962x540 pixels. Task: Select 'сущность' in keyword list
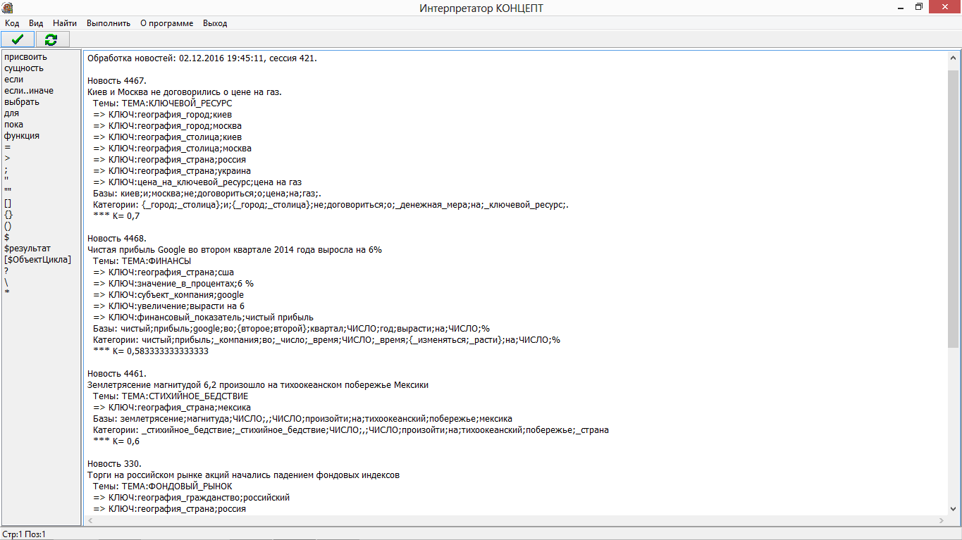(24, 68)
